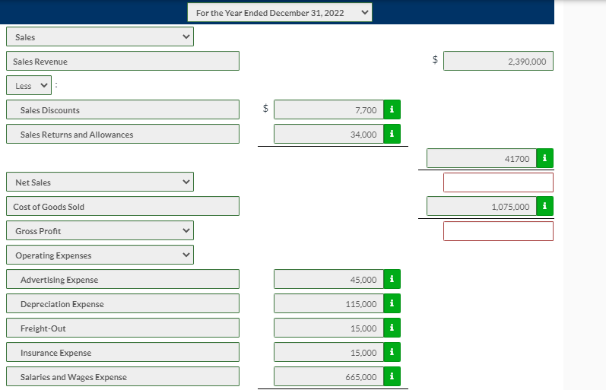Screen dimensions: 606x390
Task: Open the Less dropdown
Action: point(29,85)
